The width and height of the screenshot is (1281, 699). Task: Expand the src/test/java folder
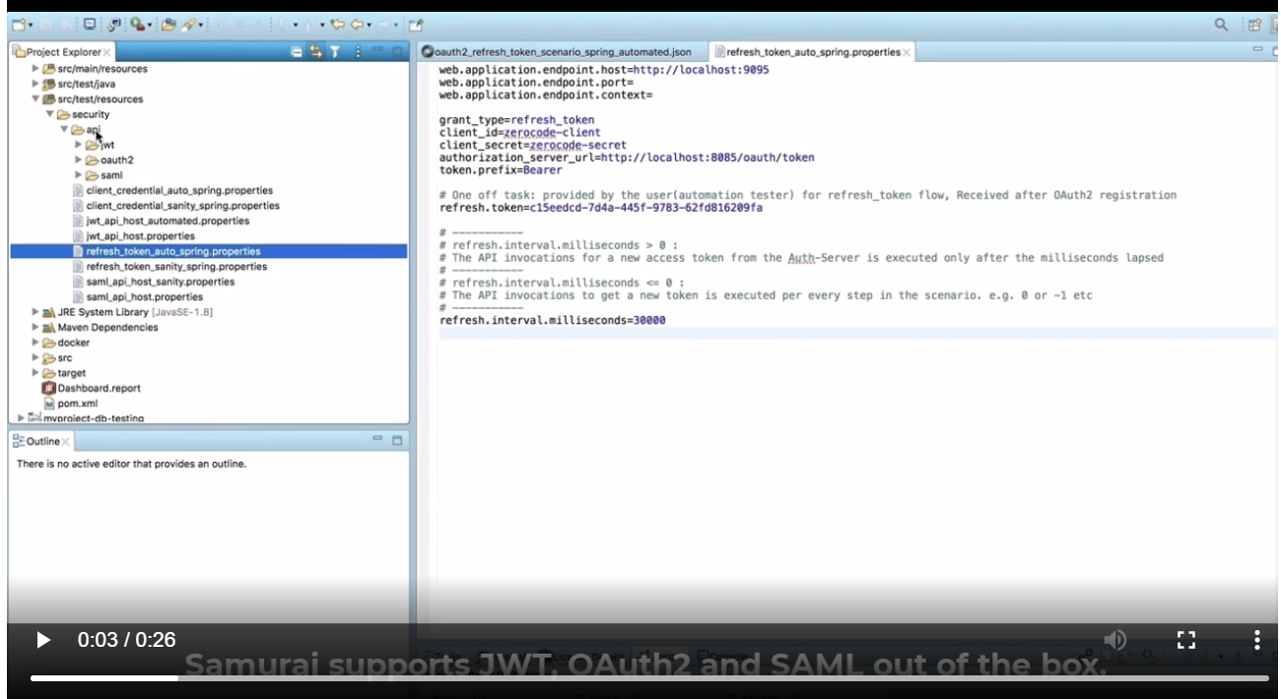[x=35, y=84]
